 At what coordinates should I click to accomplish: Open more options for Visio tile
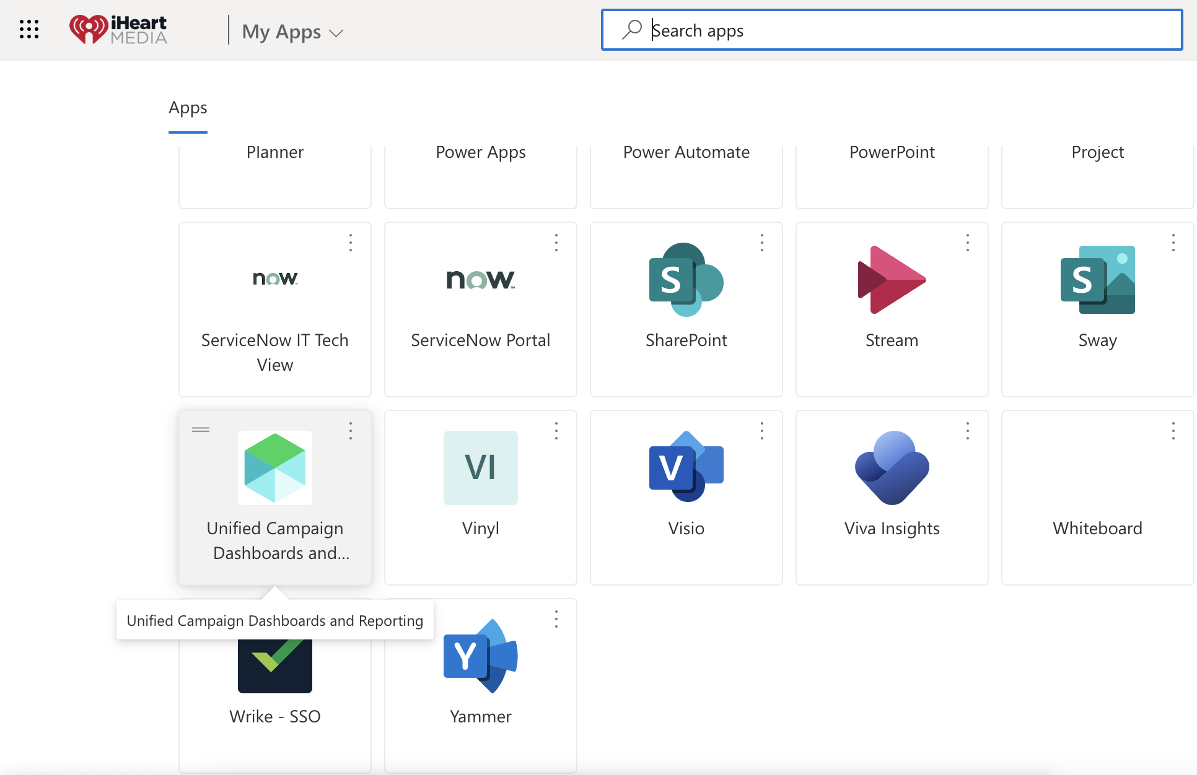tap(762, 431)
